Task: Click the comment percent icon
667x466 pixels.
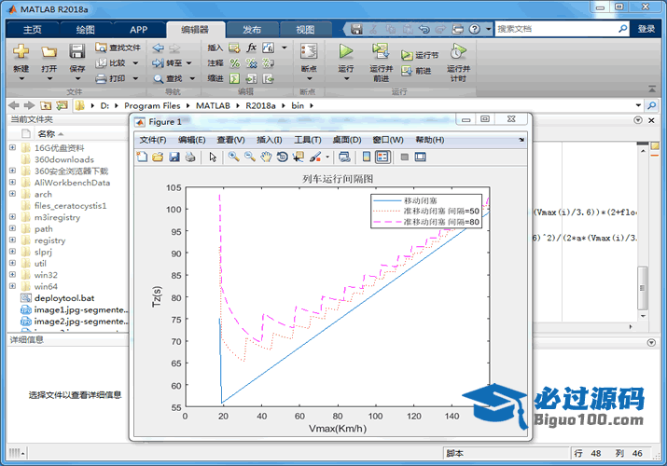Action: pyautogui.click(x=235, y=63)
